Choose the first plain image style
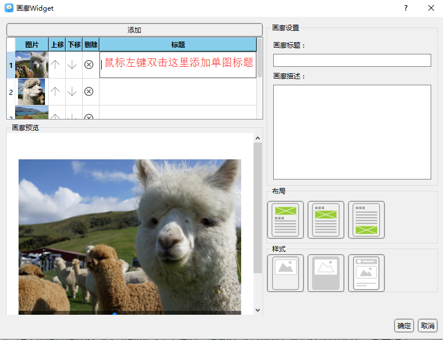 pos(286,273)
